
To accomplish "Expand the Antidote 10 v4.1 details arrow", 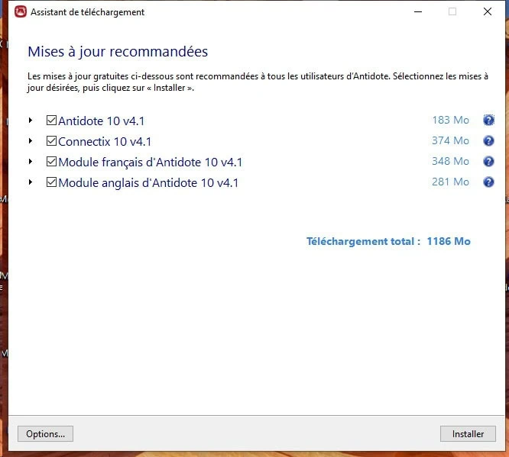I will coord(31,121).
